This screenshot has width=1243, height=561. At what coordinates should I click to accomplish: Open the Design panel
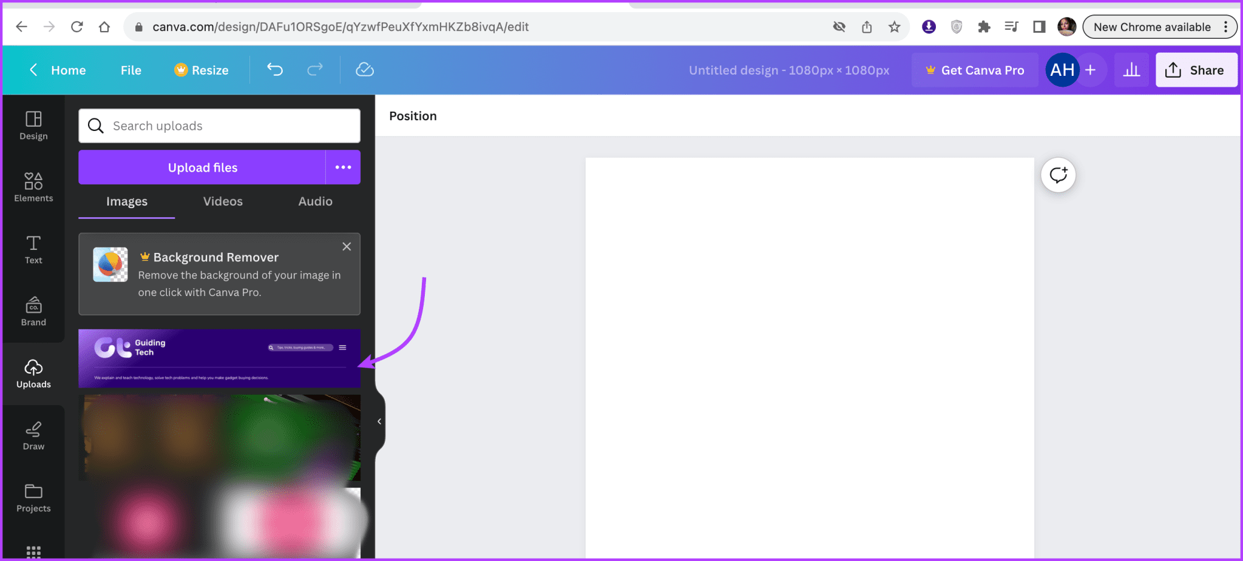coord(33,126)
